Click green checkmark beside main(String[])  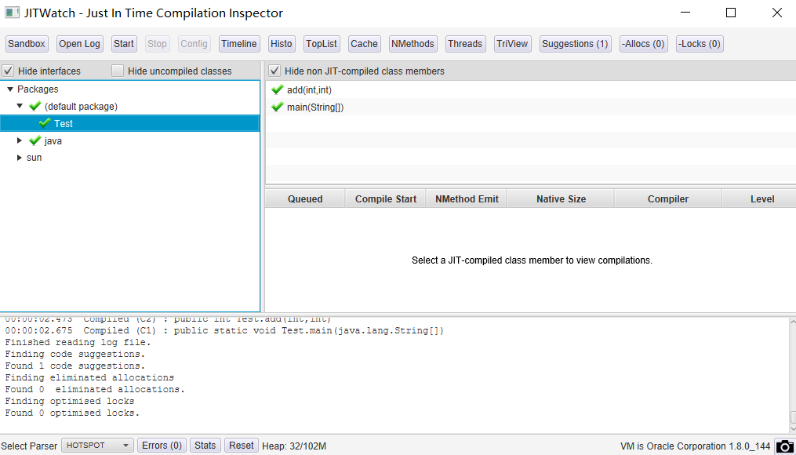[x=277, y=107]
